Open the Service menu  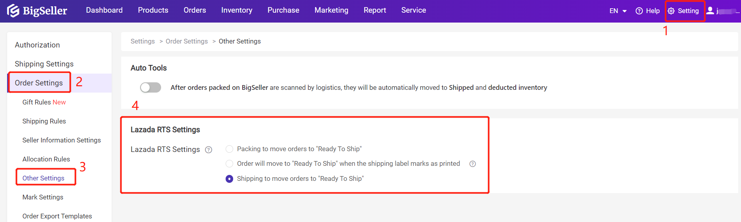click(x=414, y=10)
